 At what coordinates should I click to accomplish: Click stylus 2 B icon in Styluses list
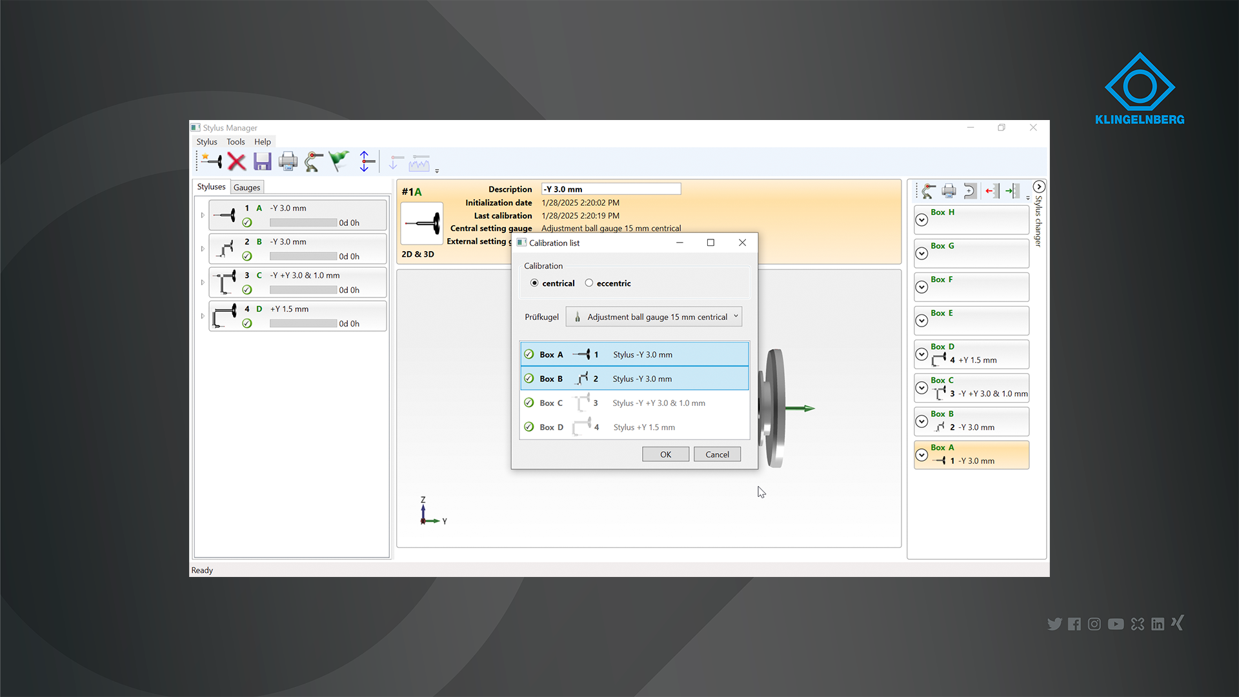click(225, 248)
